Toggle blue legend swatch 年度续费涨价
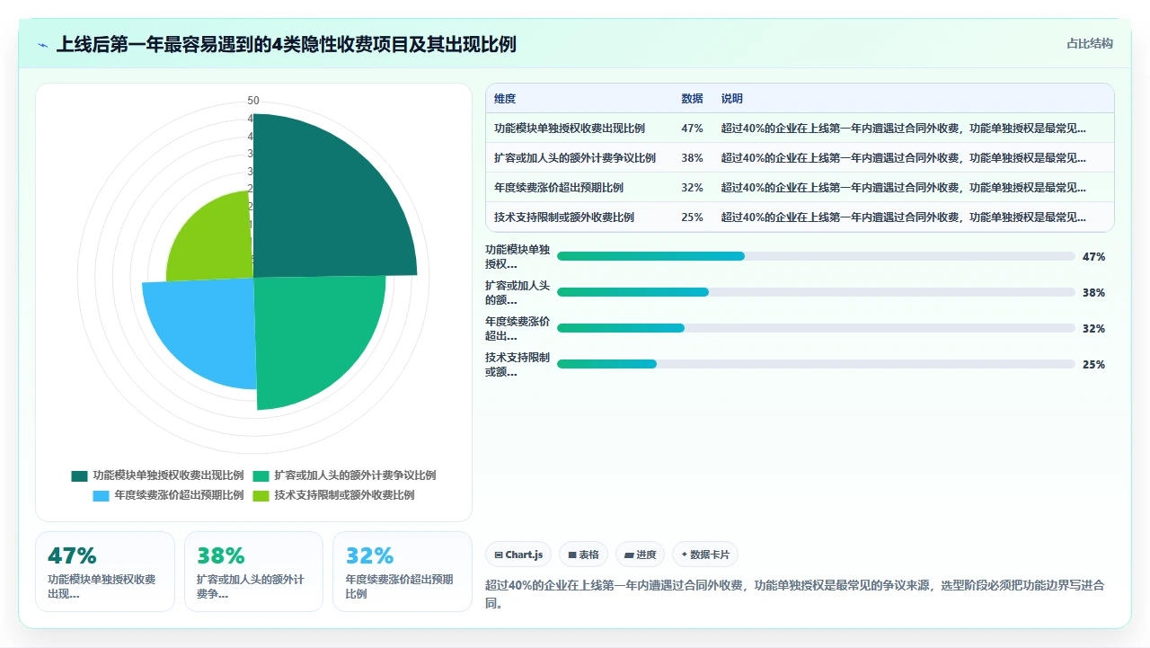 [102, 495]
